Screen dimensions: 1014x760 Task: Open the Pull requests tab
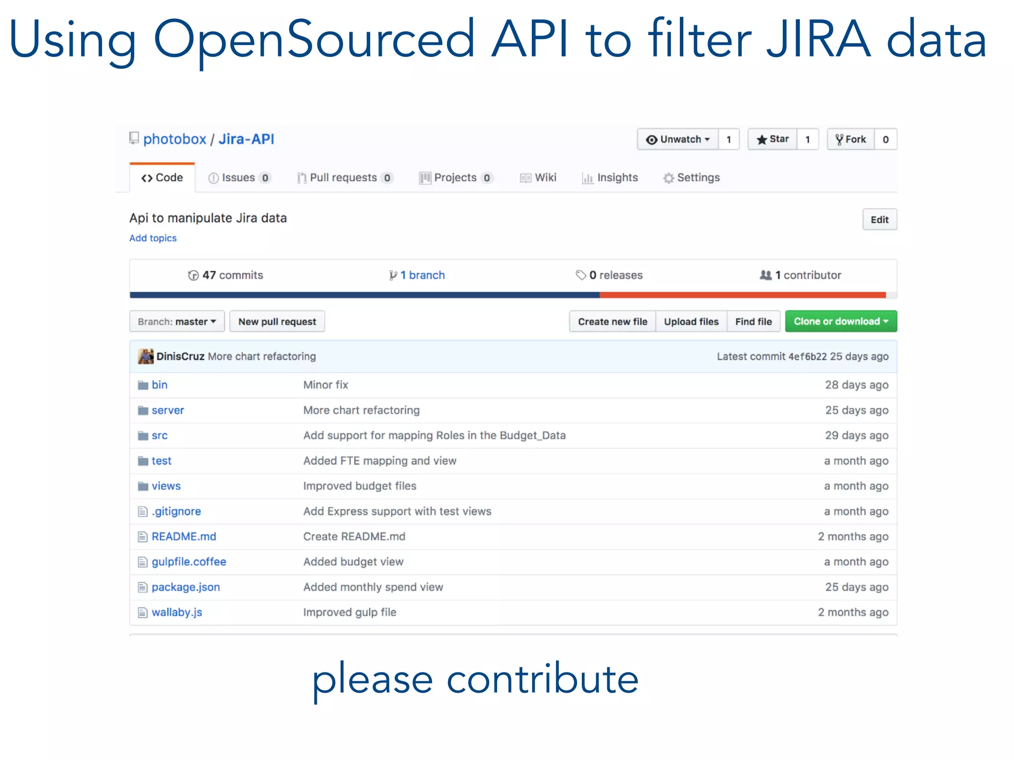(345, 178)
